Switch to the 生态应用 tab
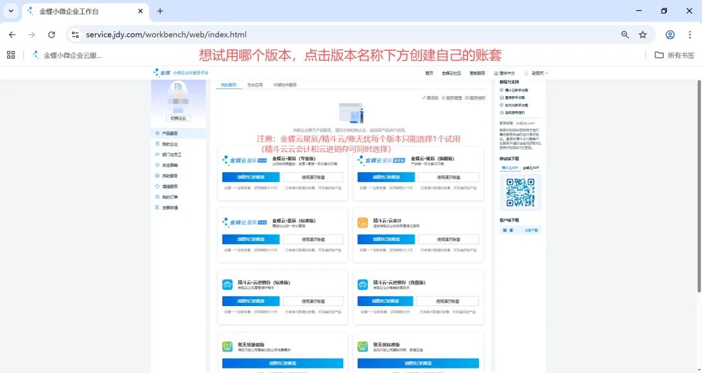Viewport: 702px width, 373px height. 255,84
